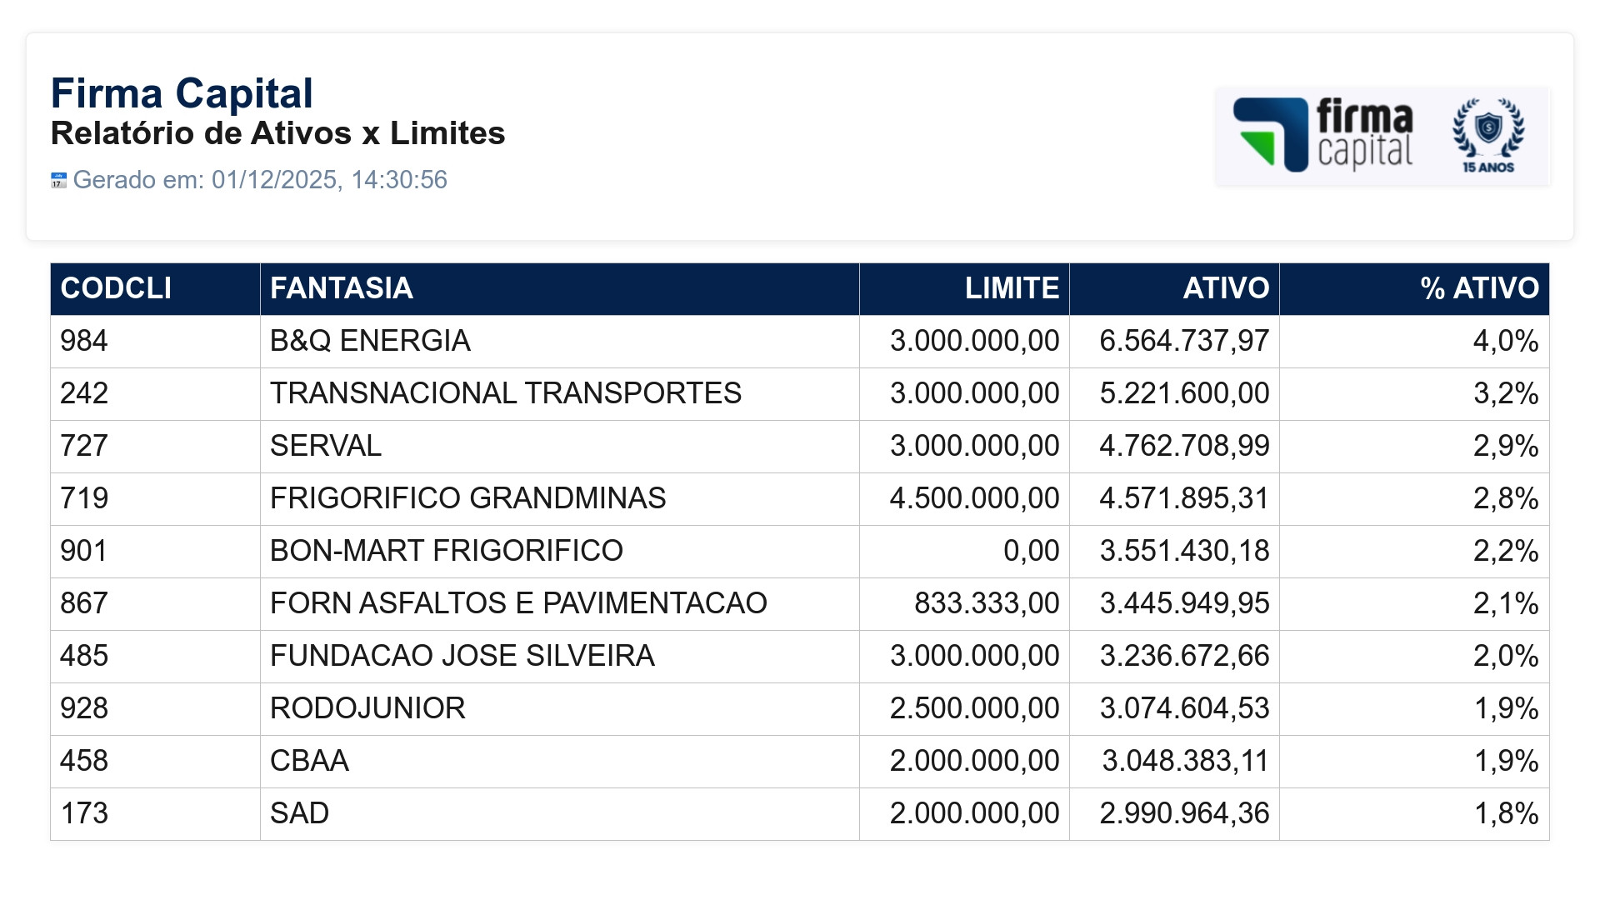Select FRIGORIFICO GRANDMINAS limit 4.500.000,00
This screenshot has width=1600, height=900.
(x=974, y=499)
